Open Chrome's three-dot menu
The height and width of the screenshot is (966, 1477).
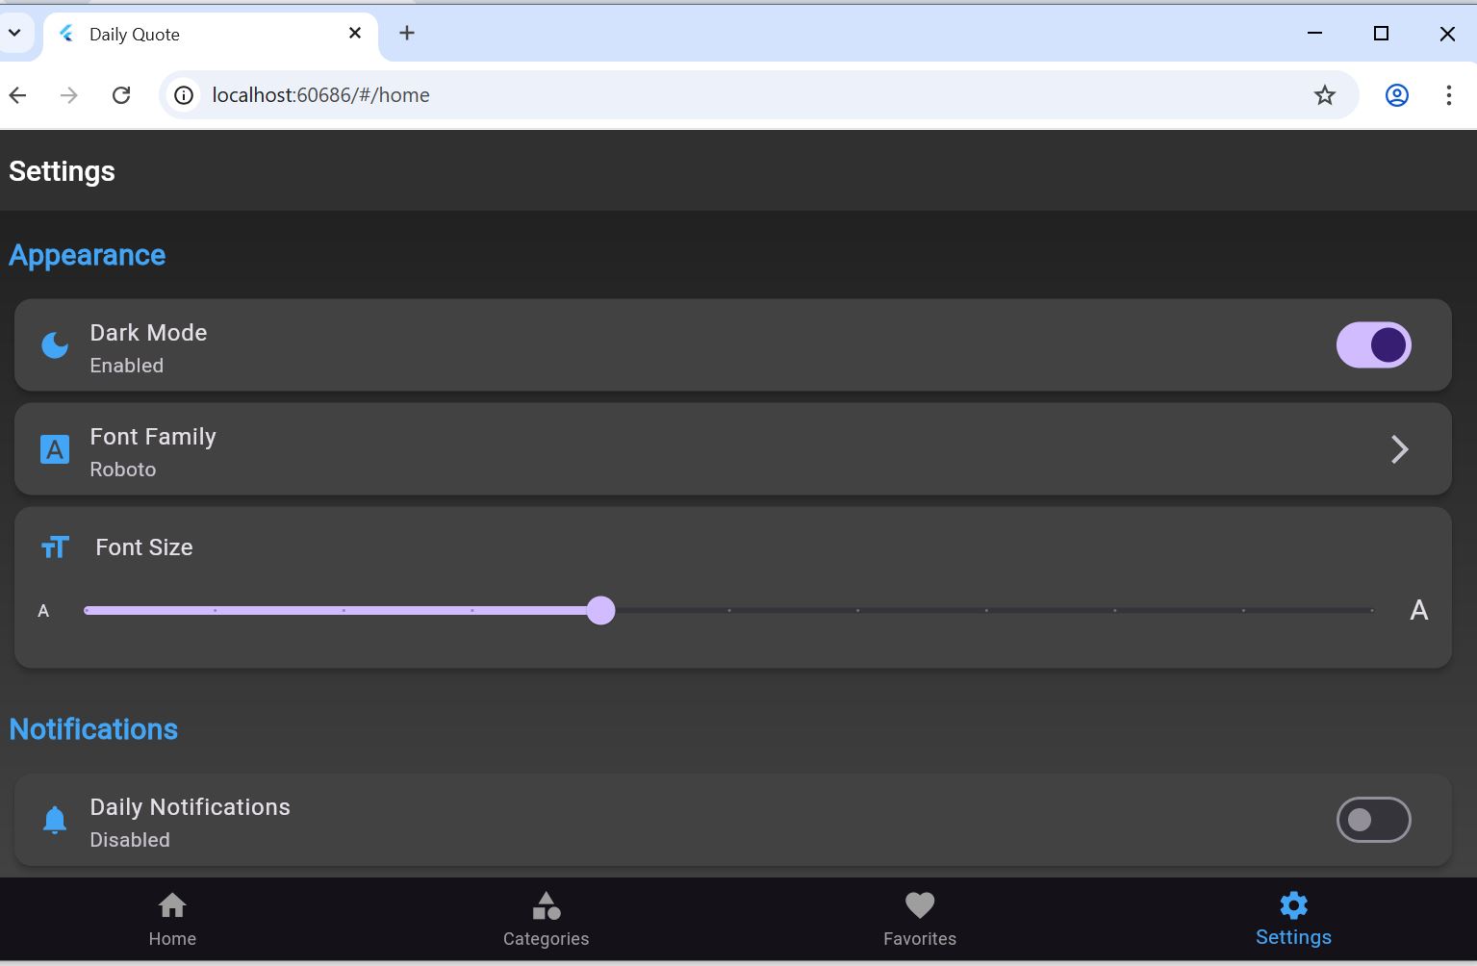1448,95
